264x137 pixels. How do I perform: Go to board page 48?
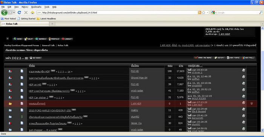pos(26,58)
